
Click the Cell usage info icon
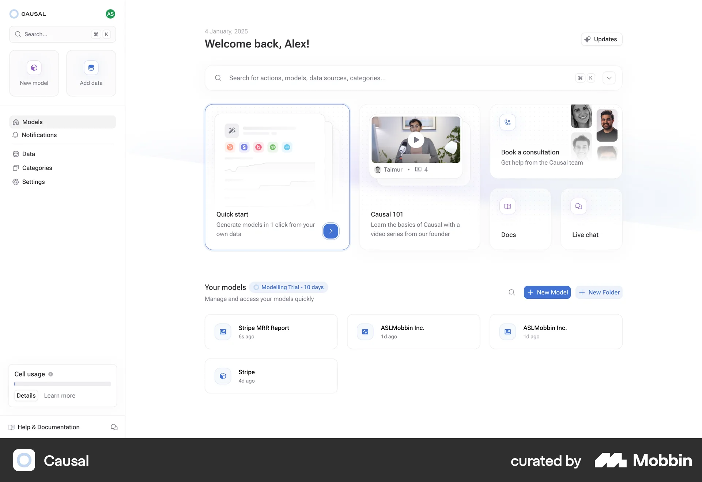tap(51, 374)
